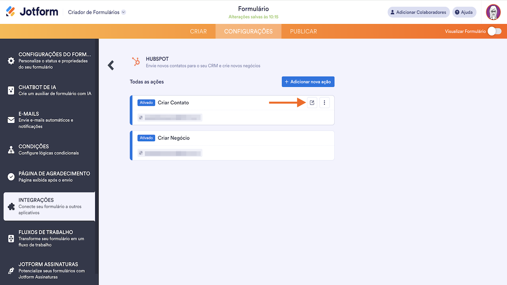Image resolution: width=507 pixels, height=285 pixels.
Task: Switch to the CRIAR tab
Action: (x=198, y=31)
